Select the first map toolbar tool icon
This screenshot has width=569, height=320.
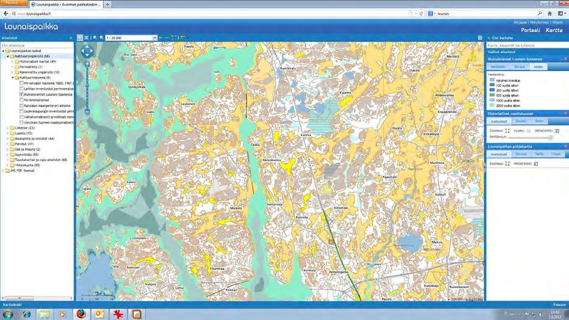[80, 38]
